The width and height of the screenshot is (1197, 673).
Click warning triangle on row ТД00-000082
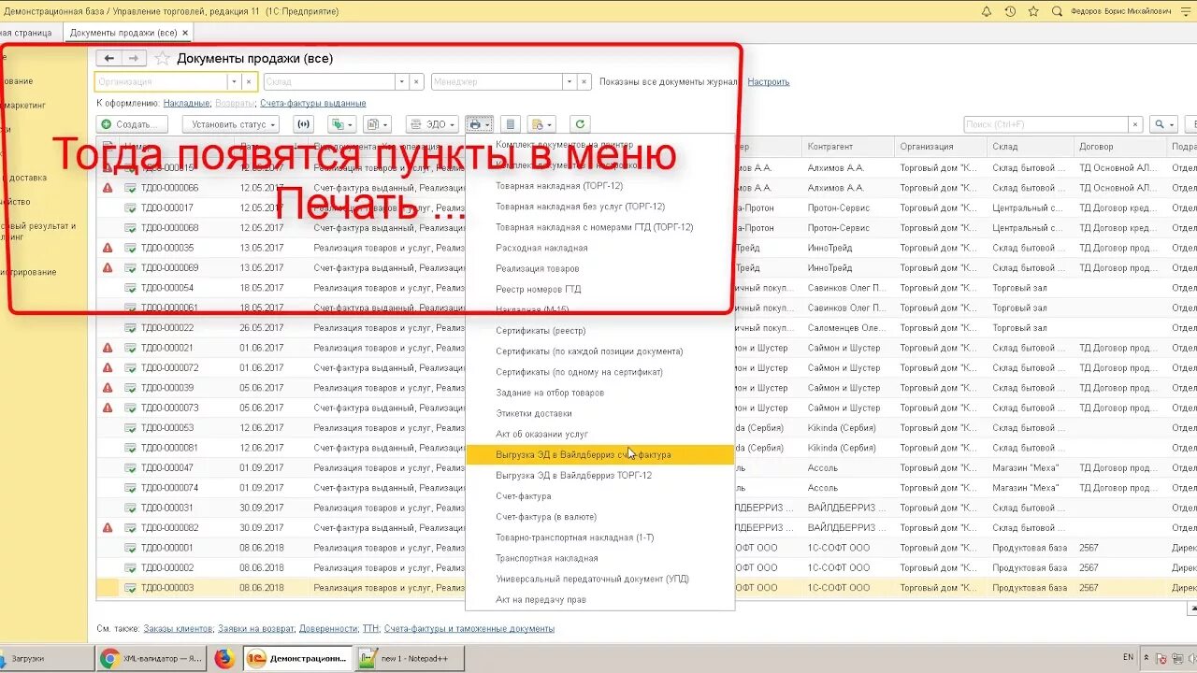click(x=108, y=528)
